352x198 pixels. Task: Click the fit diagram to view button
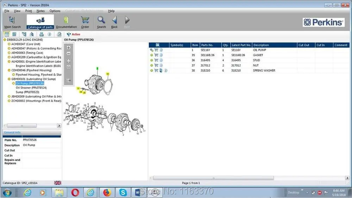click(x=69, y=61)
